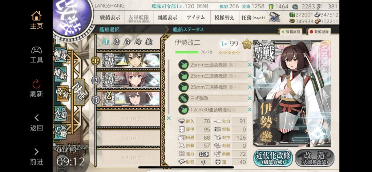Open the 戦績表示 menu
The width and height of the screenshot is (372, 172).
pos(110,17)
